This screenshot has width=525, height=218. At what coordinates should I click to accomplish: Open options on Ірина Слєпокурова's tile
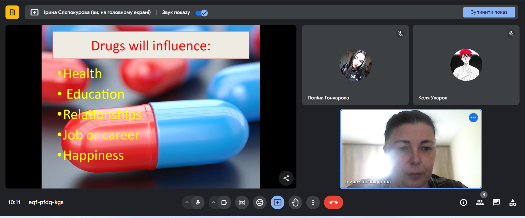point(473,118)
